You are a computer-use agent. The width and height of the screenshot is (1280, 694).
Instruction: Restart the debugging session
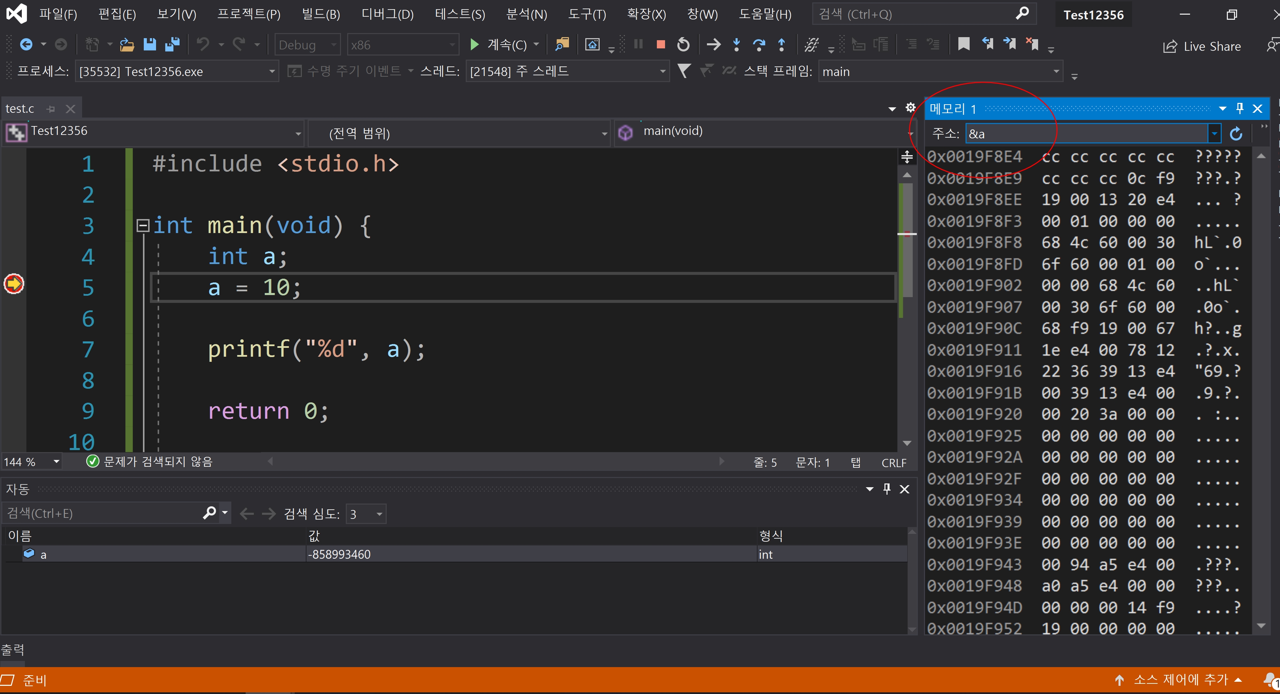(684, 45)
